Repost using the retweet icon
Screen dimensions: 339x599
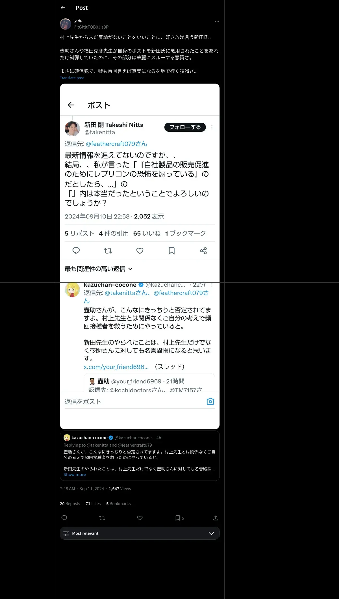[x=102, y=518]
